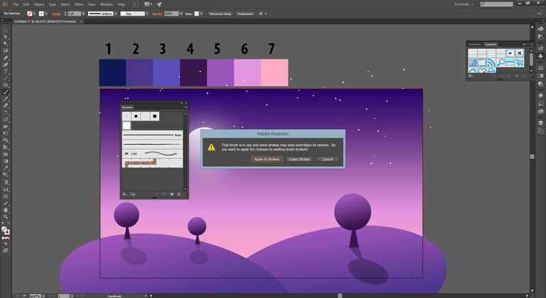This screenshot has height=298, width=546.
Task: Open the stroke weight dropdown
Action: click(83, 13)
